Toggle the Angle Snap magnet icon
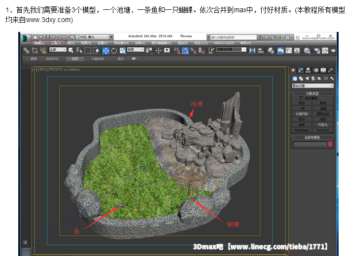 click(185, 51)
